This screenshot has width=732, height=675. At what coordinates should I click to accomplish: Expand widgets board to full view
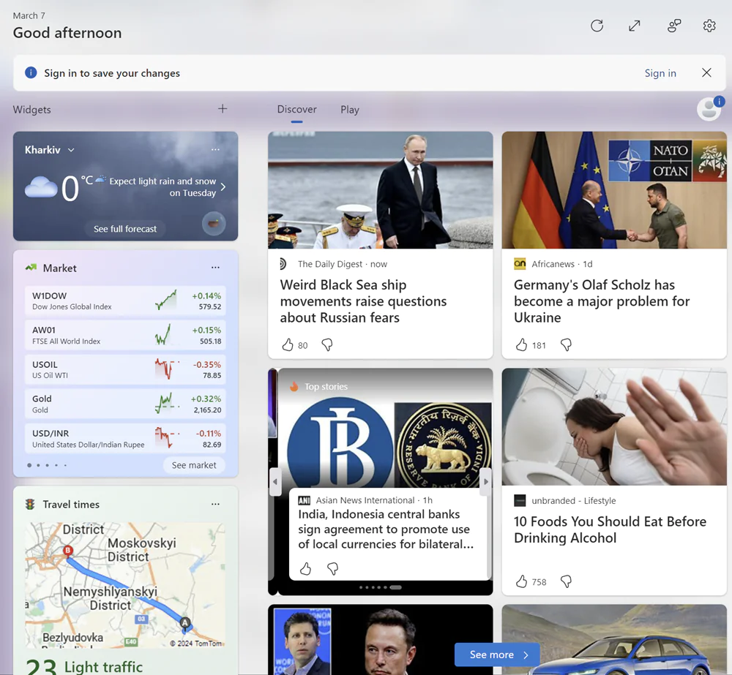(x=634, y=26)
